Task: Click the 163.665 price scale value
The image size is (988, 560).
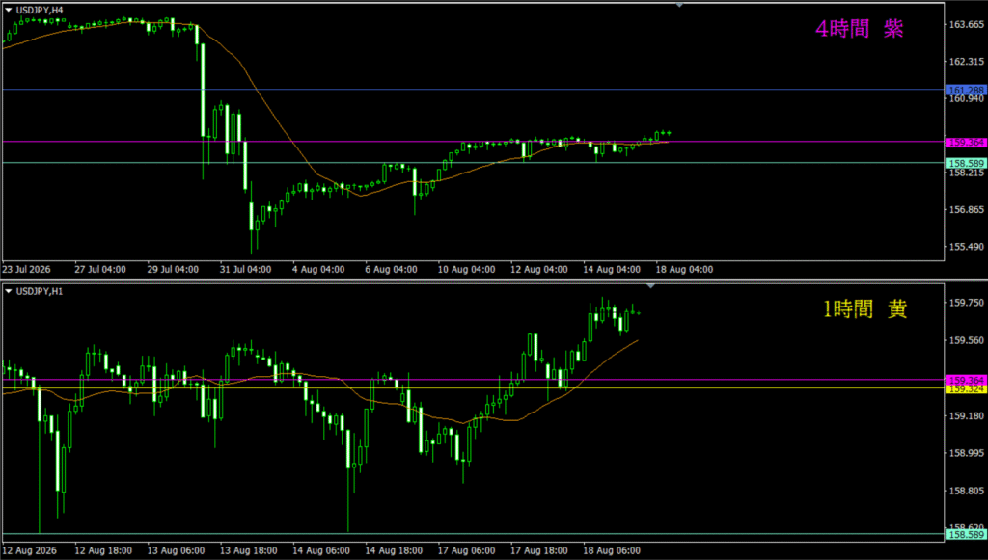Action: coord(967,24)
